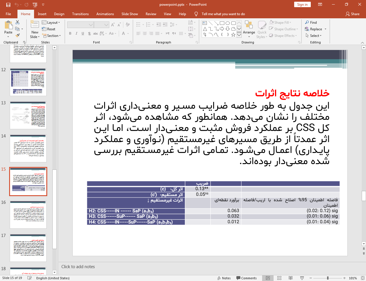Open the Comments pane
The image size is (366, 281).
point(246,278)
